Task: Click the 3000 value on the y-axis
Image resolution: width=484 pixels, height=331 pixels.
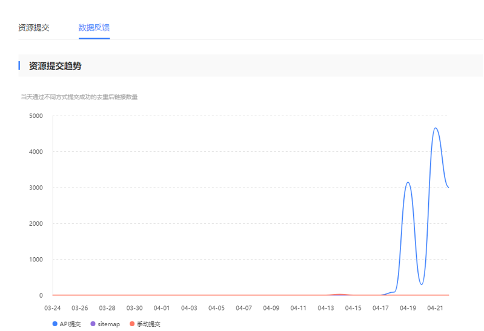Action: pyautogui.click(x=36, y=188)
